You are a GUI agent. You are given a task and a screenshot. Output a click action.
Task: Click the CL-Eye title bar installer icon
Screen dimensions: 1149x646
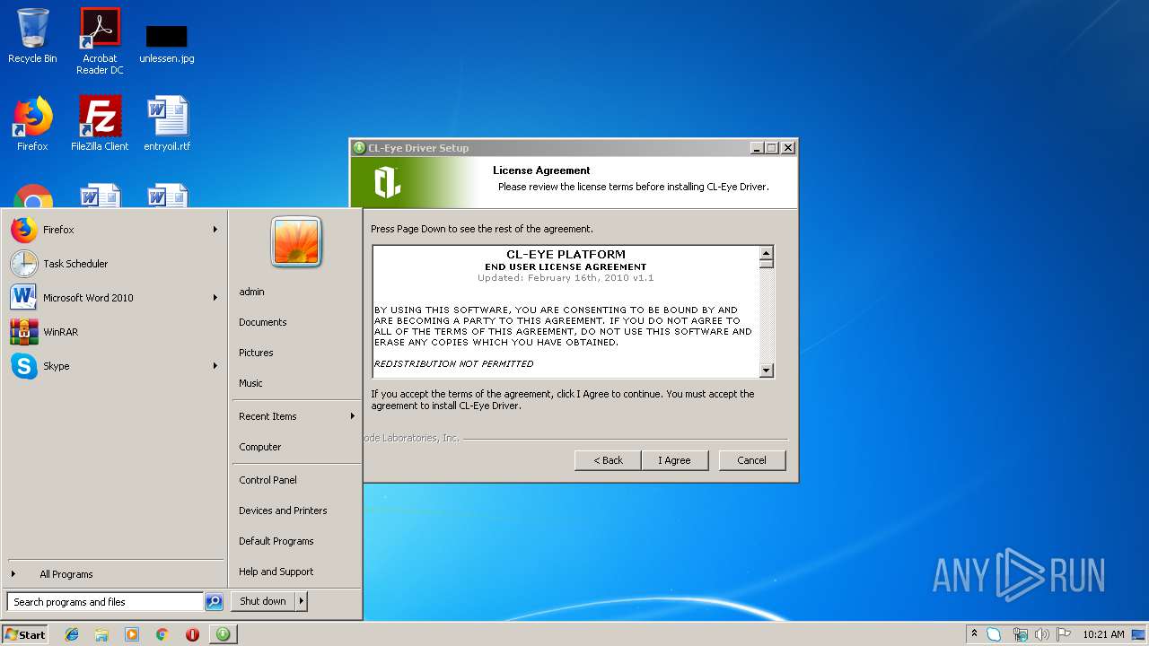click(x=359, y=148)
